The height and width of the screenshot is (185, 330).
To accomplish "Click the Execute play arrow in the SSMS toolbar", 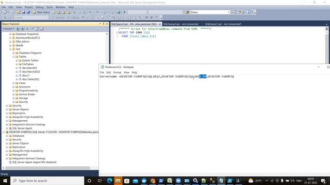I will pos(124,12).
